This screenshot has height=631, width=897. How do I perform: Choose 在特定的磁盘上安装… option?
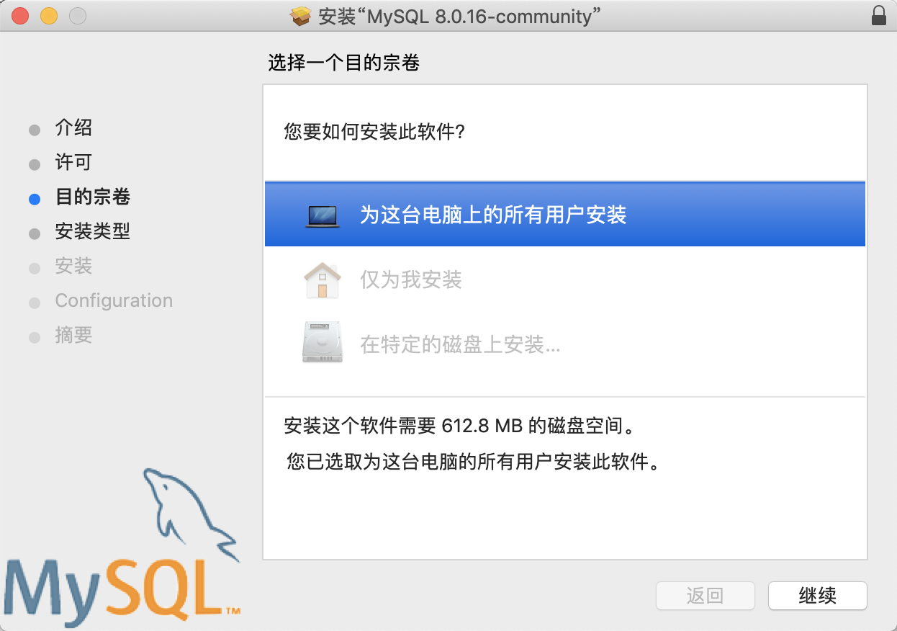[565, 344]
